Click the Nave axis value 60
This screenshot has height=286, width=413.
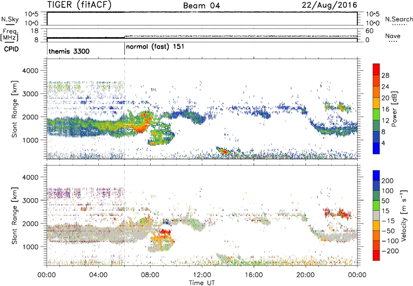coord(369,31)
